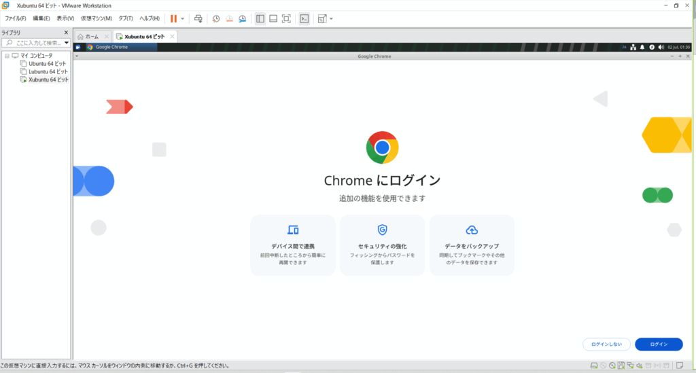
Task: Select Ubuntu 64 ビット in the library
Action: (47, 63)
